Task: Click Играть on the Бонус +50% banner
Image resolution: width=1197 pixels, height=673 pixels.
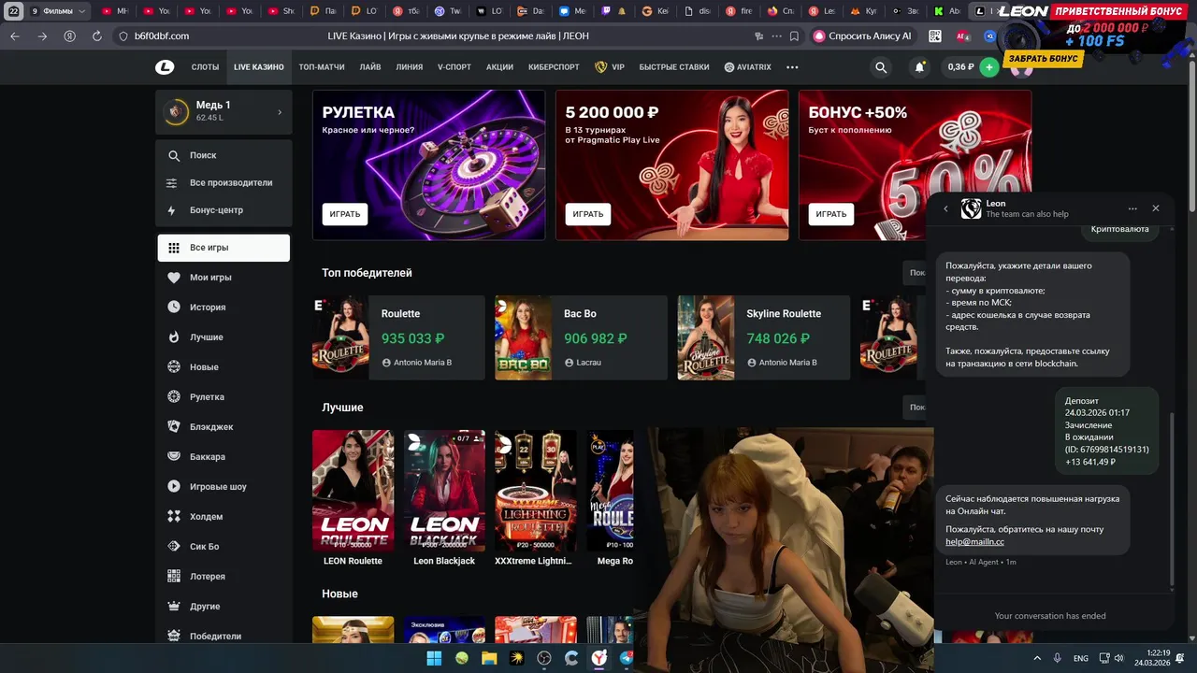Action: (x=831, y=214)
